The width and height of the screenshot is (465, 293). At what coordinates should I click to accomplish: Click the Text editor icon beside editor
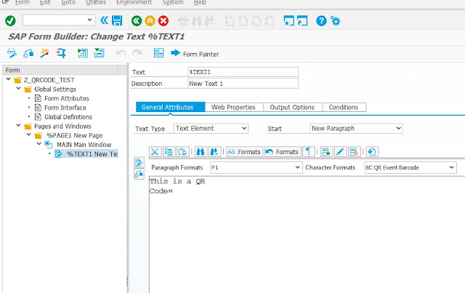(139, 162)
